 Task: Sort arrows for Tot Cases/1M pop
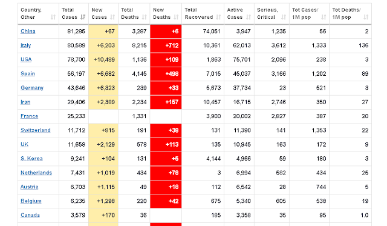(x=324, y=17)
